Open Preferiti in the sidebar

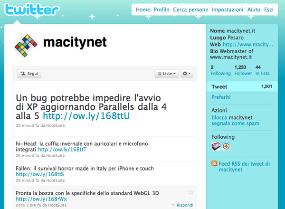click(x=221, y=97)
